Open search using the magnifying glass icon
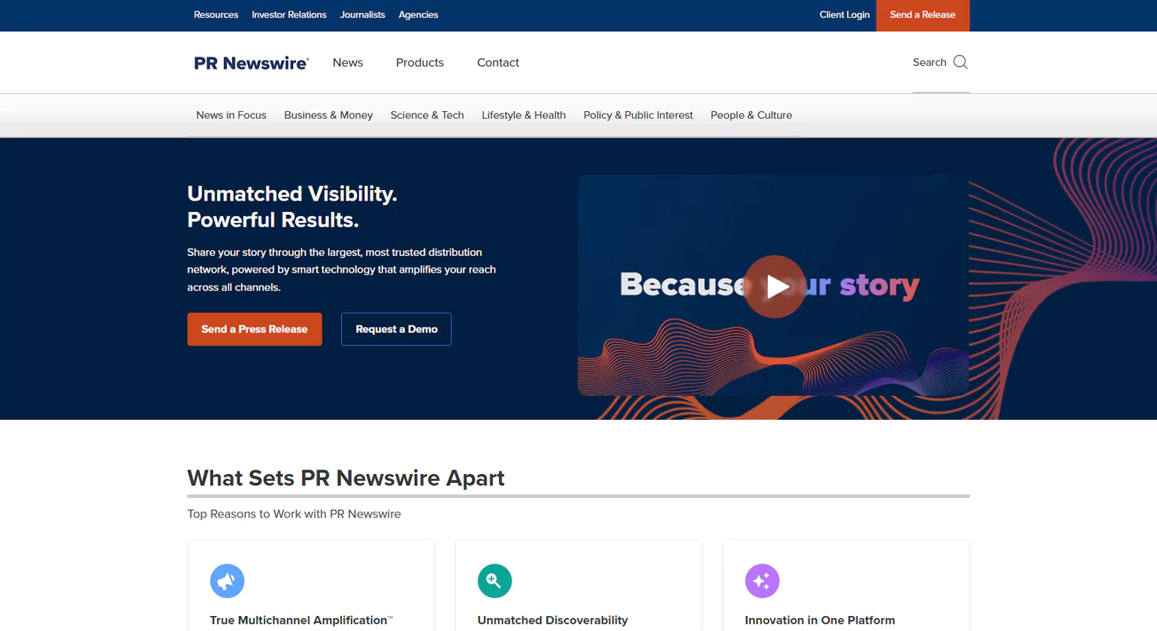This screenshot has height=631, width=1157. [959, 62]
